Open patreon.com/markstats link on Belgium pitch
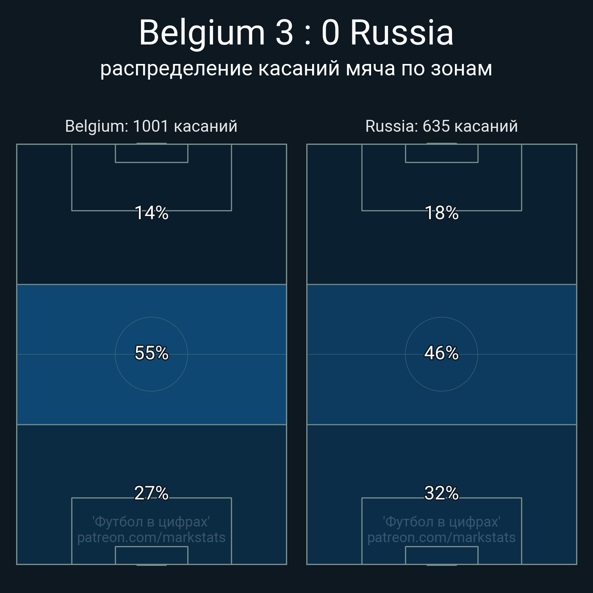This screenshot has height=593, width=593. coord(151,538)
